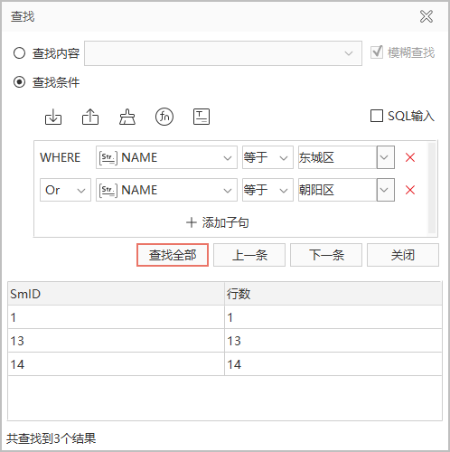The height and width of the screenshot is (452, 450).
Task: Expand the NAME field dropdown in WHERE row
Action: (166, 157)
